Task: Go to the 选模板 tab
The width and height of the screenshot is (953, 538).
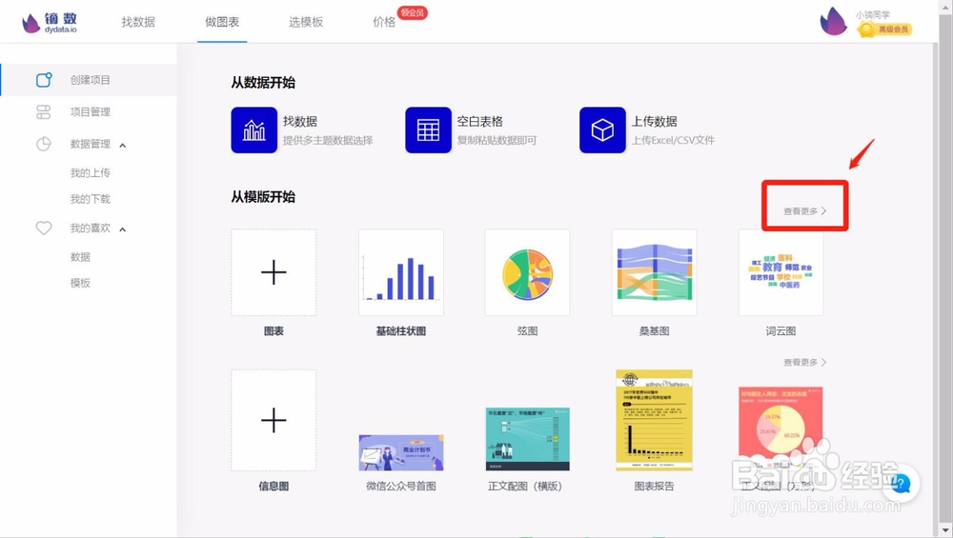Action: coord(306,23)
